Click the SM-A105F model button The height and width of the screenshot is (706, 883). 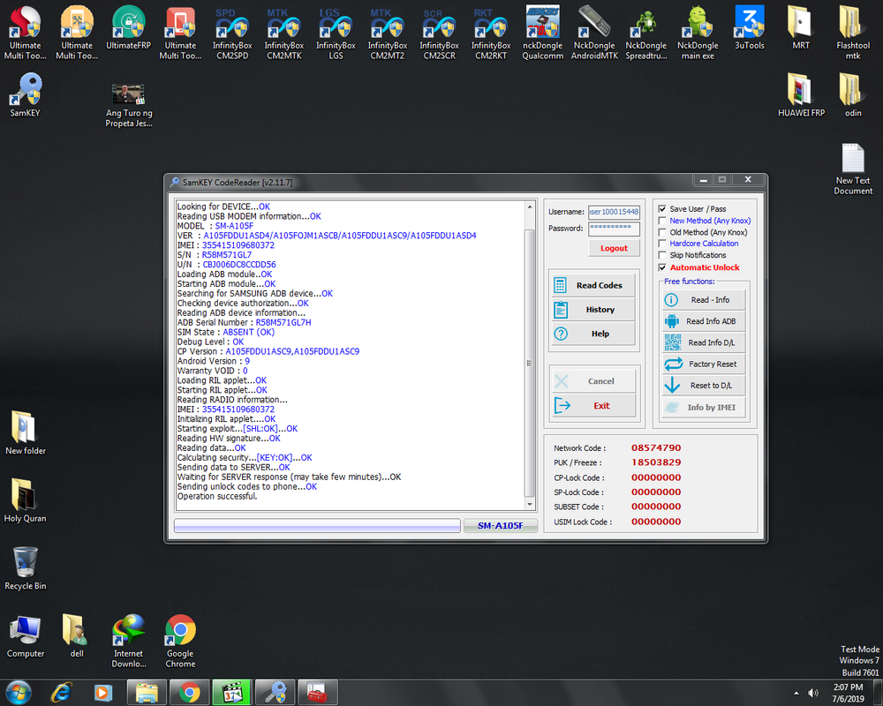(x=500, y=526)
